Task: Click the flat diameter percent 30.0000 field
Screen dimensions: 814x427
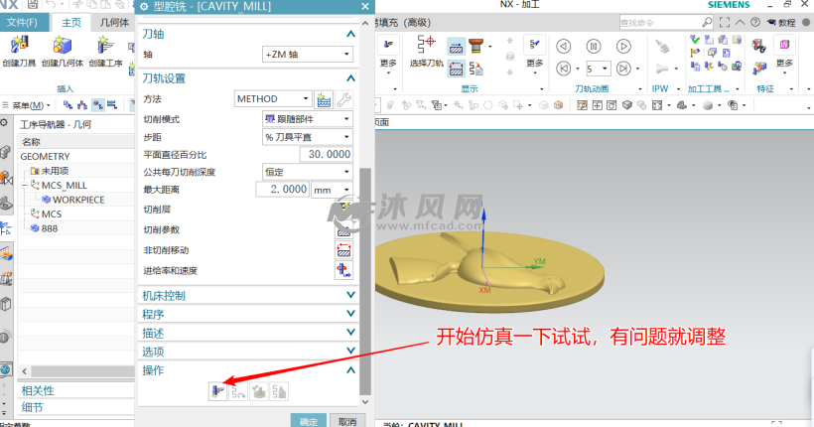Action: tap(327, 154)
